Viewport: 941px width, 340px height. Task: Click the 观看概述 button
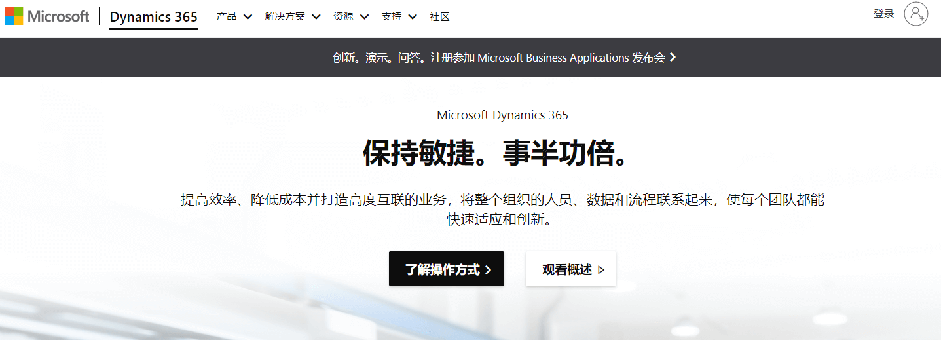[571, 269]
